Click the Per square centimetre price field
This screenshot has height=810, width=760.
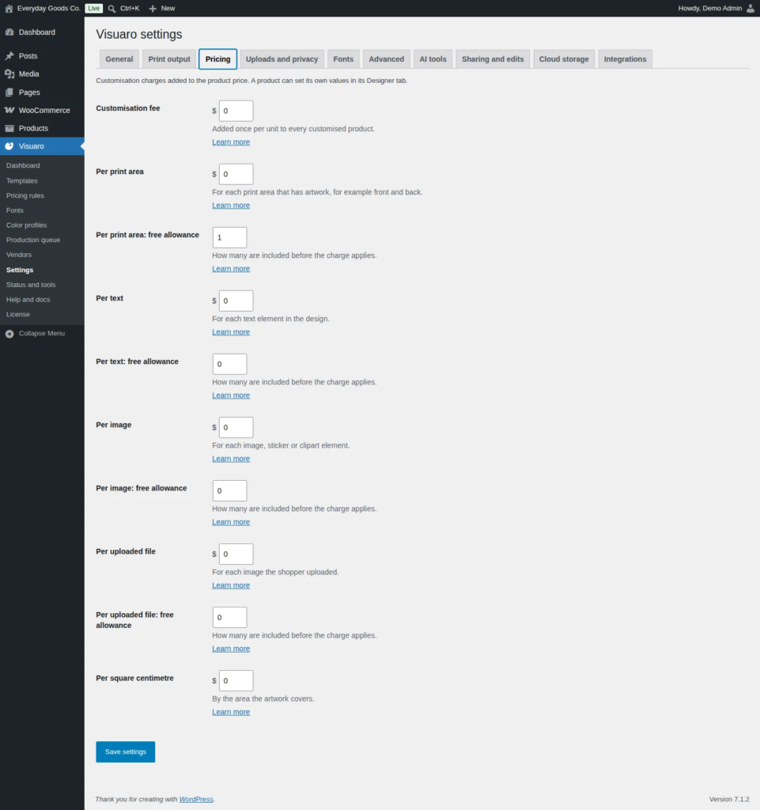(x=236, y=680)
